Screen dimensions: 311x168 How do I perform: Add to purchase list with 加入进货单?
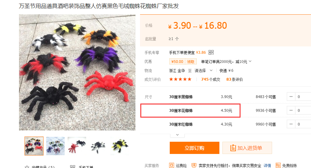pos(247,148)
